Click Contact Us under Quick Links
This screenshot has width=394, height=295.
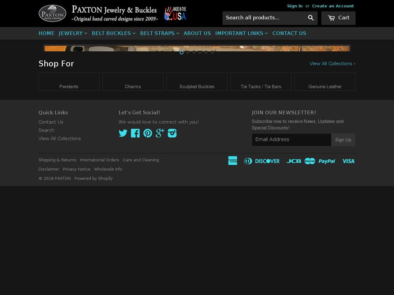point(51,122)
